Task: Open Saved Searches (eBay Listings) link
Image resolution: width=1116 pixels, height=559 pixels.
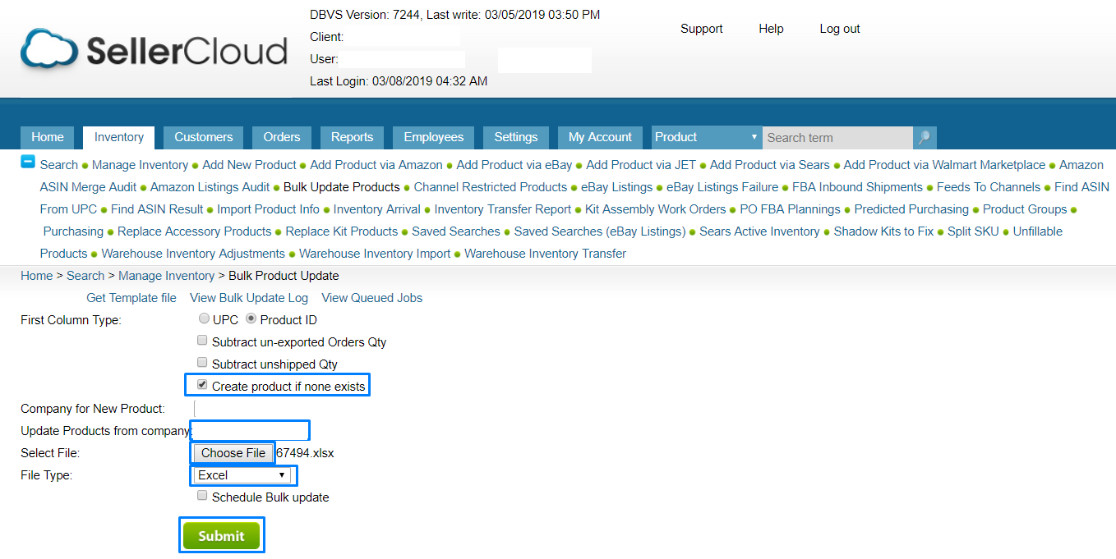Action: coord(600,231)
